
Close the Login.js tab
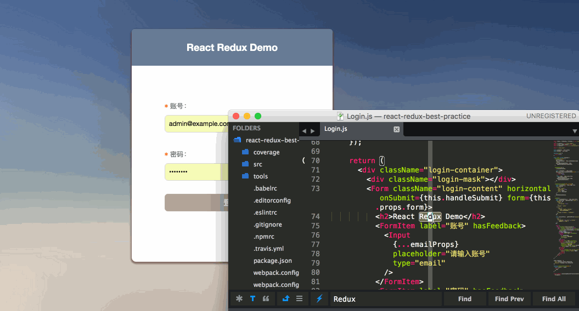point(397,129)
